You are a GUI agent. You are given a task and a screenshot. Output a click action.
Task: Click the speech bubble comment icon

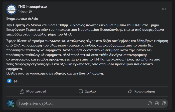click(81, 91)
